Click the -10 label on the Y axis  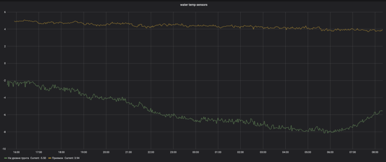coord(4,149)
